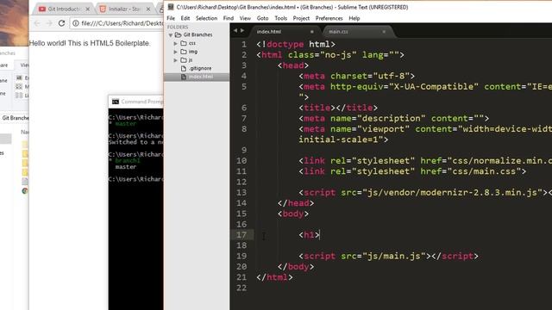
Task: Reload the page in Chrome
Action: coord(61,23)
